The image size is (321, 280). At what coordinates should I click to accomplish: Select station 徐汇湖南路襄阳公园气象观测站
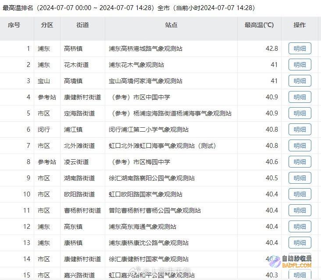[x=152, y=178]
